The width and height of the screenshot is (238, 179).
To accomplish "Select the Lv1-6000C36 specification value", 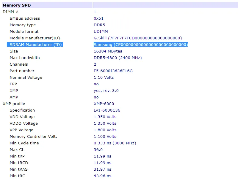I will pyautogui.click(x=107, y=110).
